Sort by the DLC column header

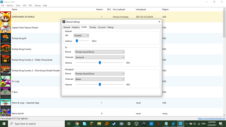(x=108, y=10)
